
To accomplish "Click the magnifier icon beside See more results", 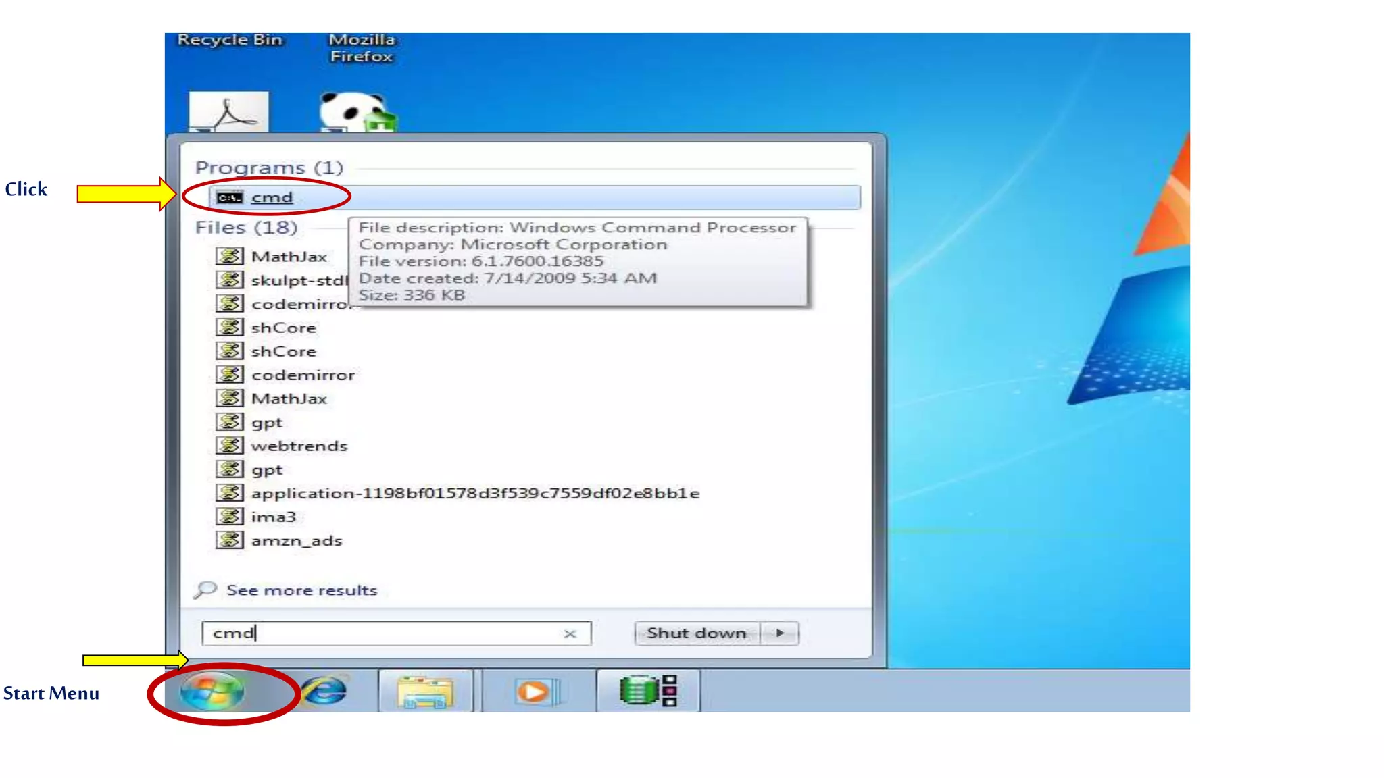I will tap(205, 590).
